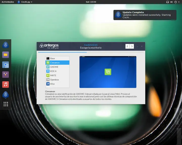Select Cinnamon in the desktop list
Image resolution: width=182 pixels, height=145 pixels.
coord(57,63)
